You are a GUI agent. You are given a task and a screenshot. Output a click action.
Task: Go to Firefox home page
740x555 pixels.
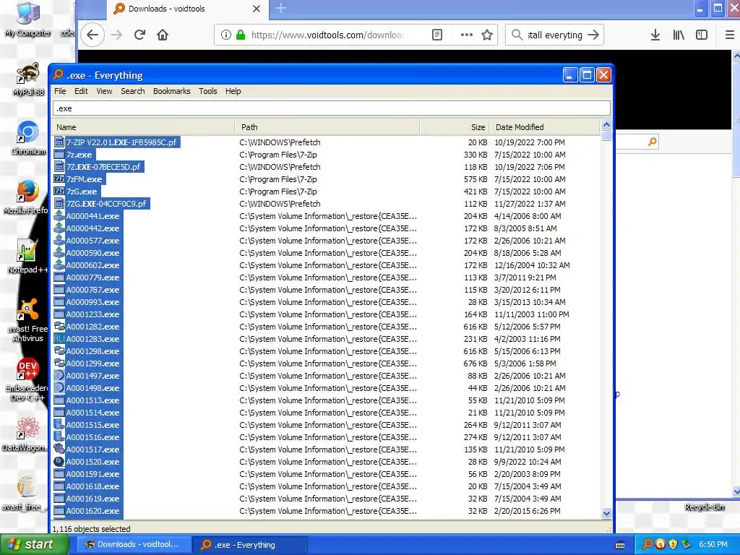point(163,35)
